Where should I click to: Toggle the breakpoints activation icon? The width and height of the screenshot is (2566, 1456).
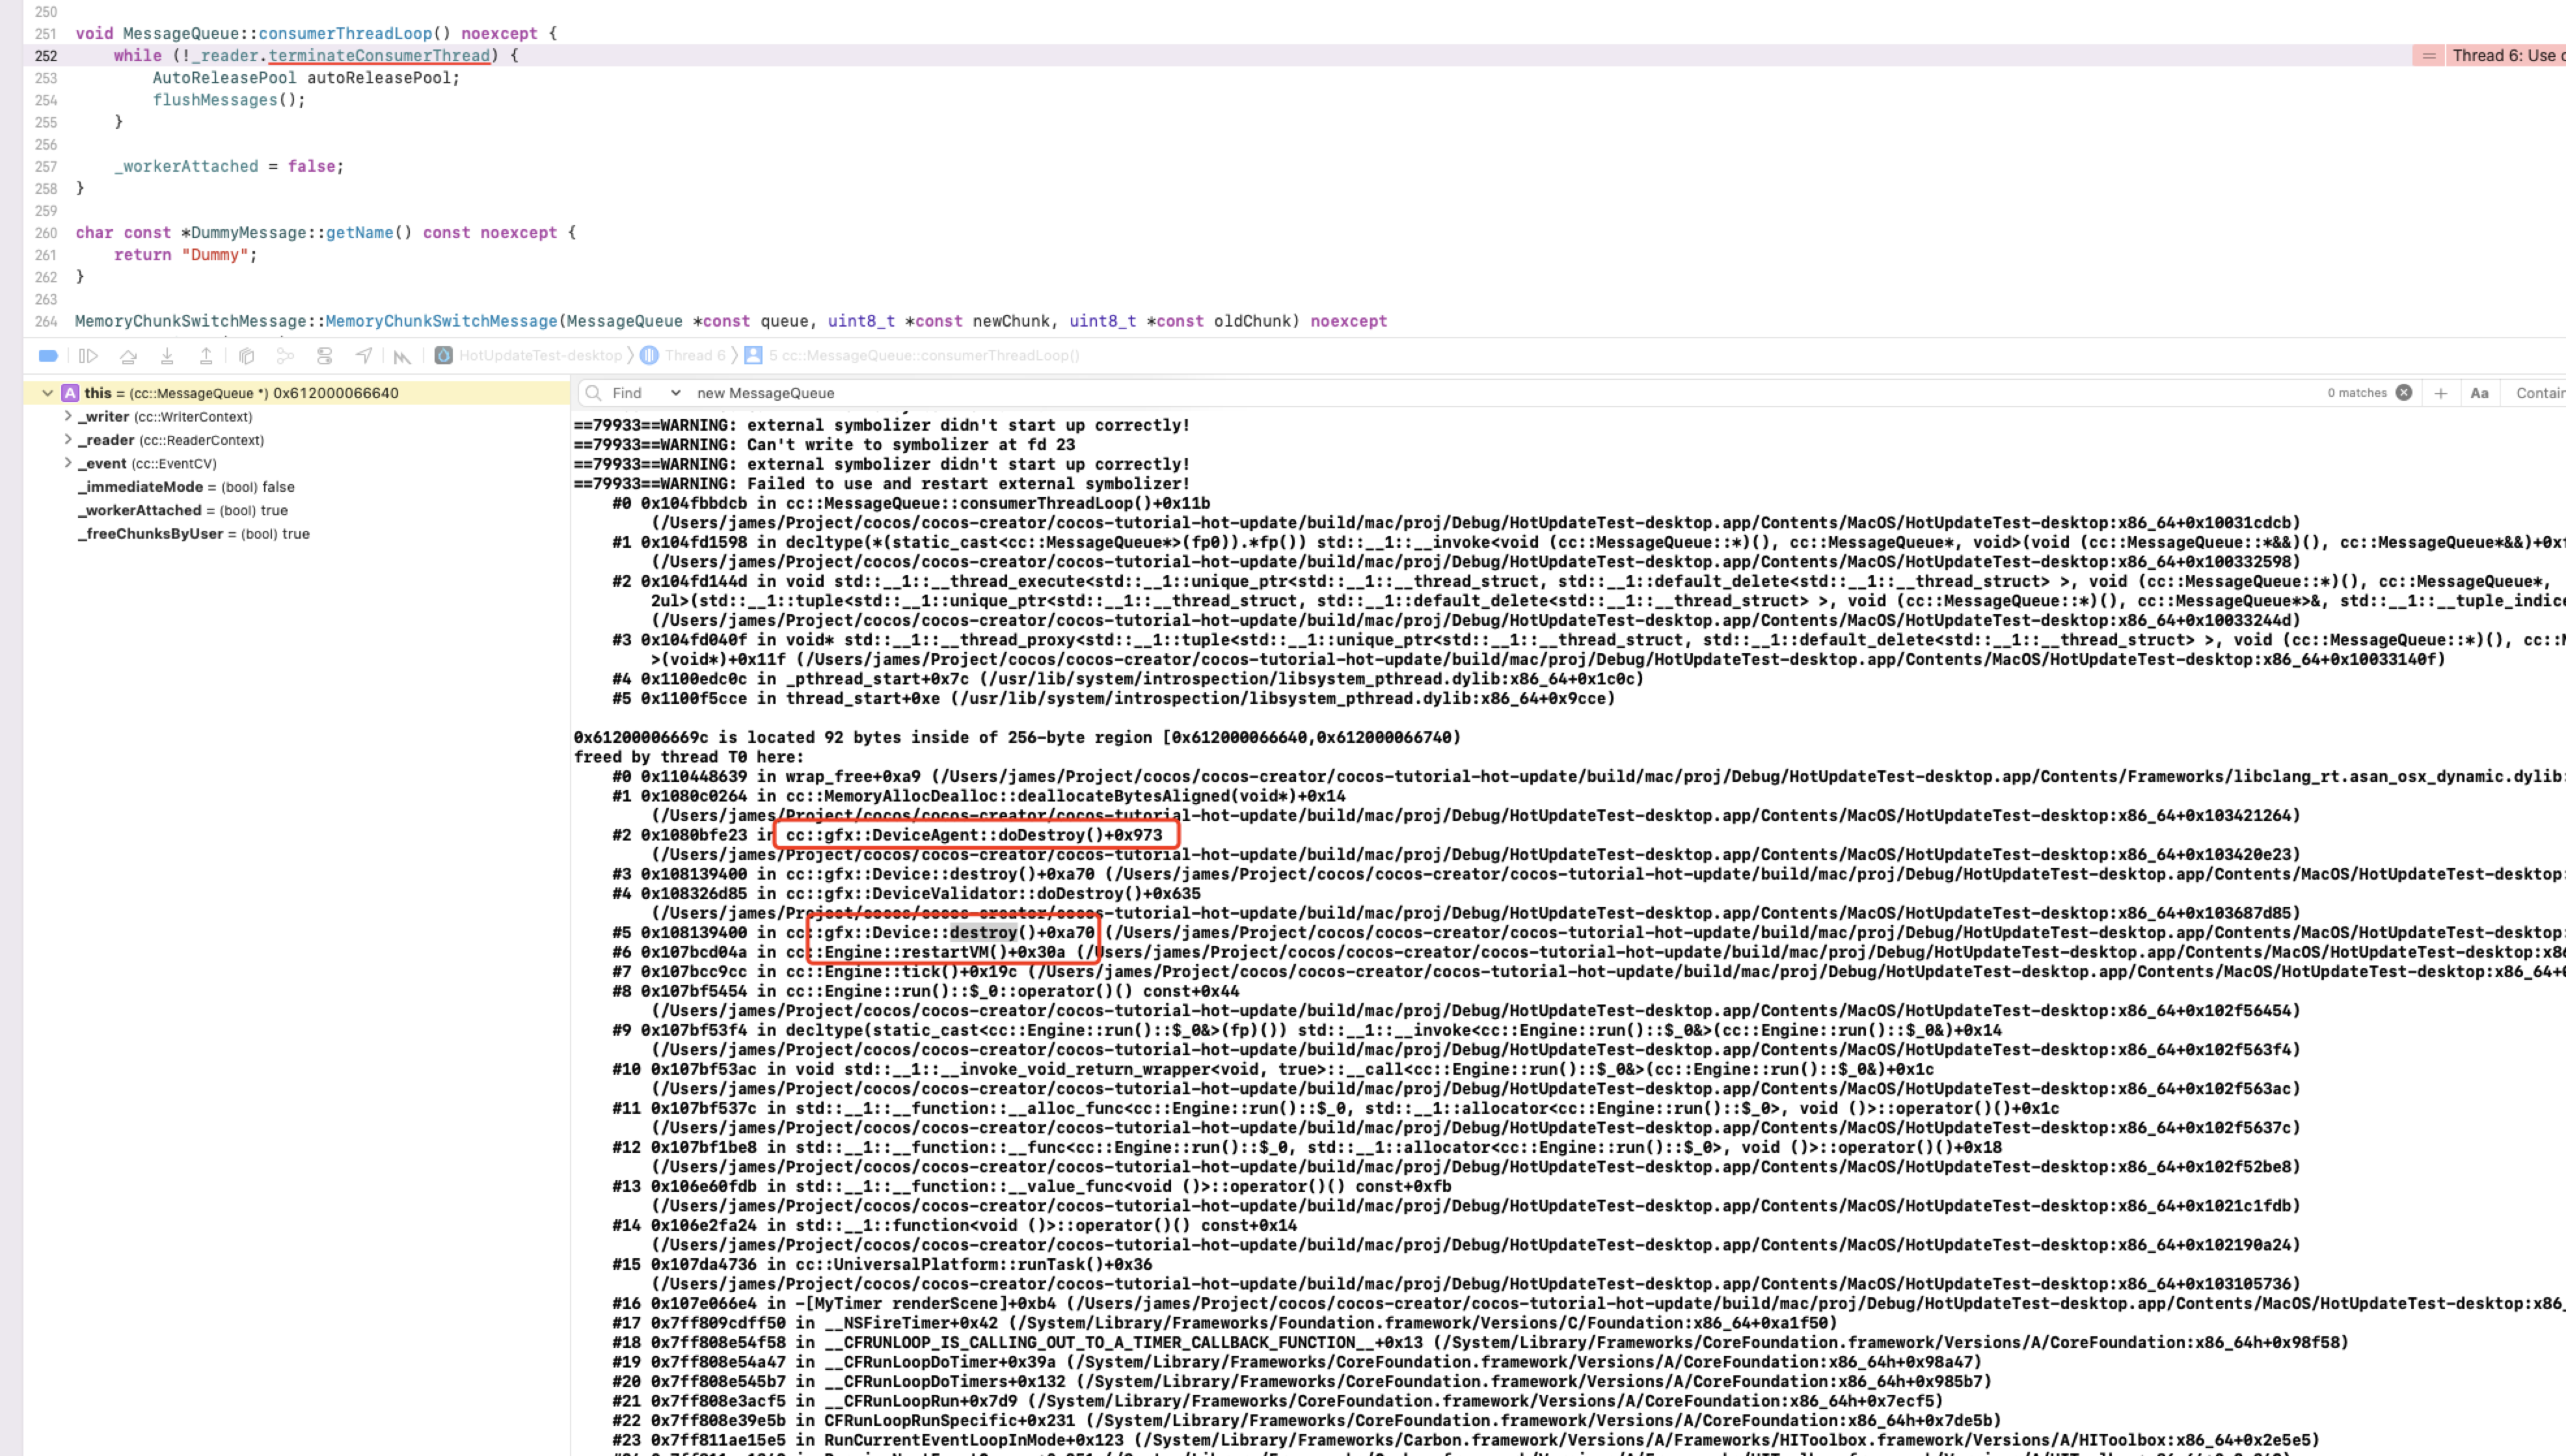(47, 355)
